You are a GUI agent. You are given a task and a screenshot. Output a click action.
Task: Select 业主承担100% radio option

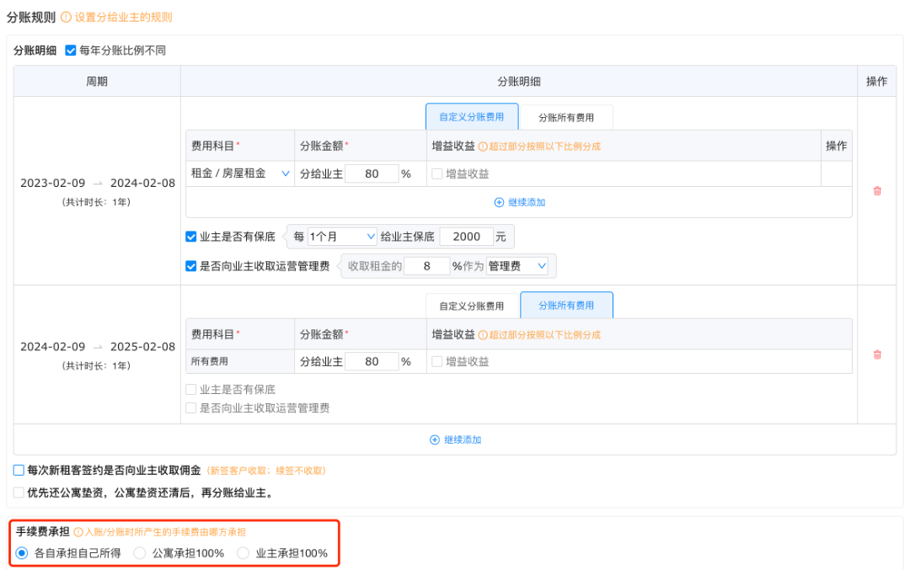click(243, 553)
